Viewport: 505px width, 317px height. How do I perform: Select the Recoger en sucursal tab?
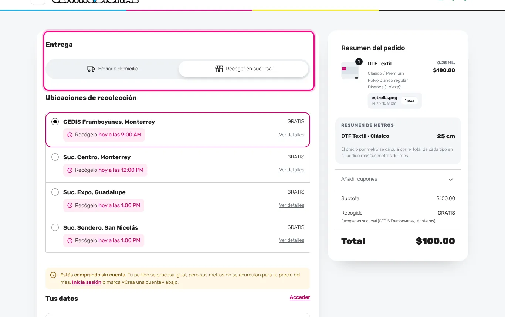pyautogui.click(x=244, y=69)
